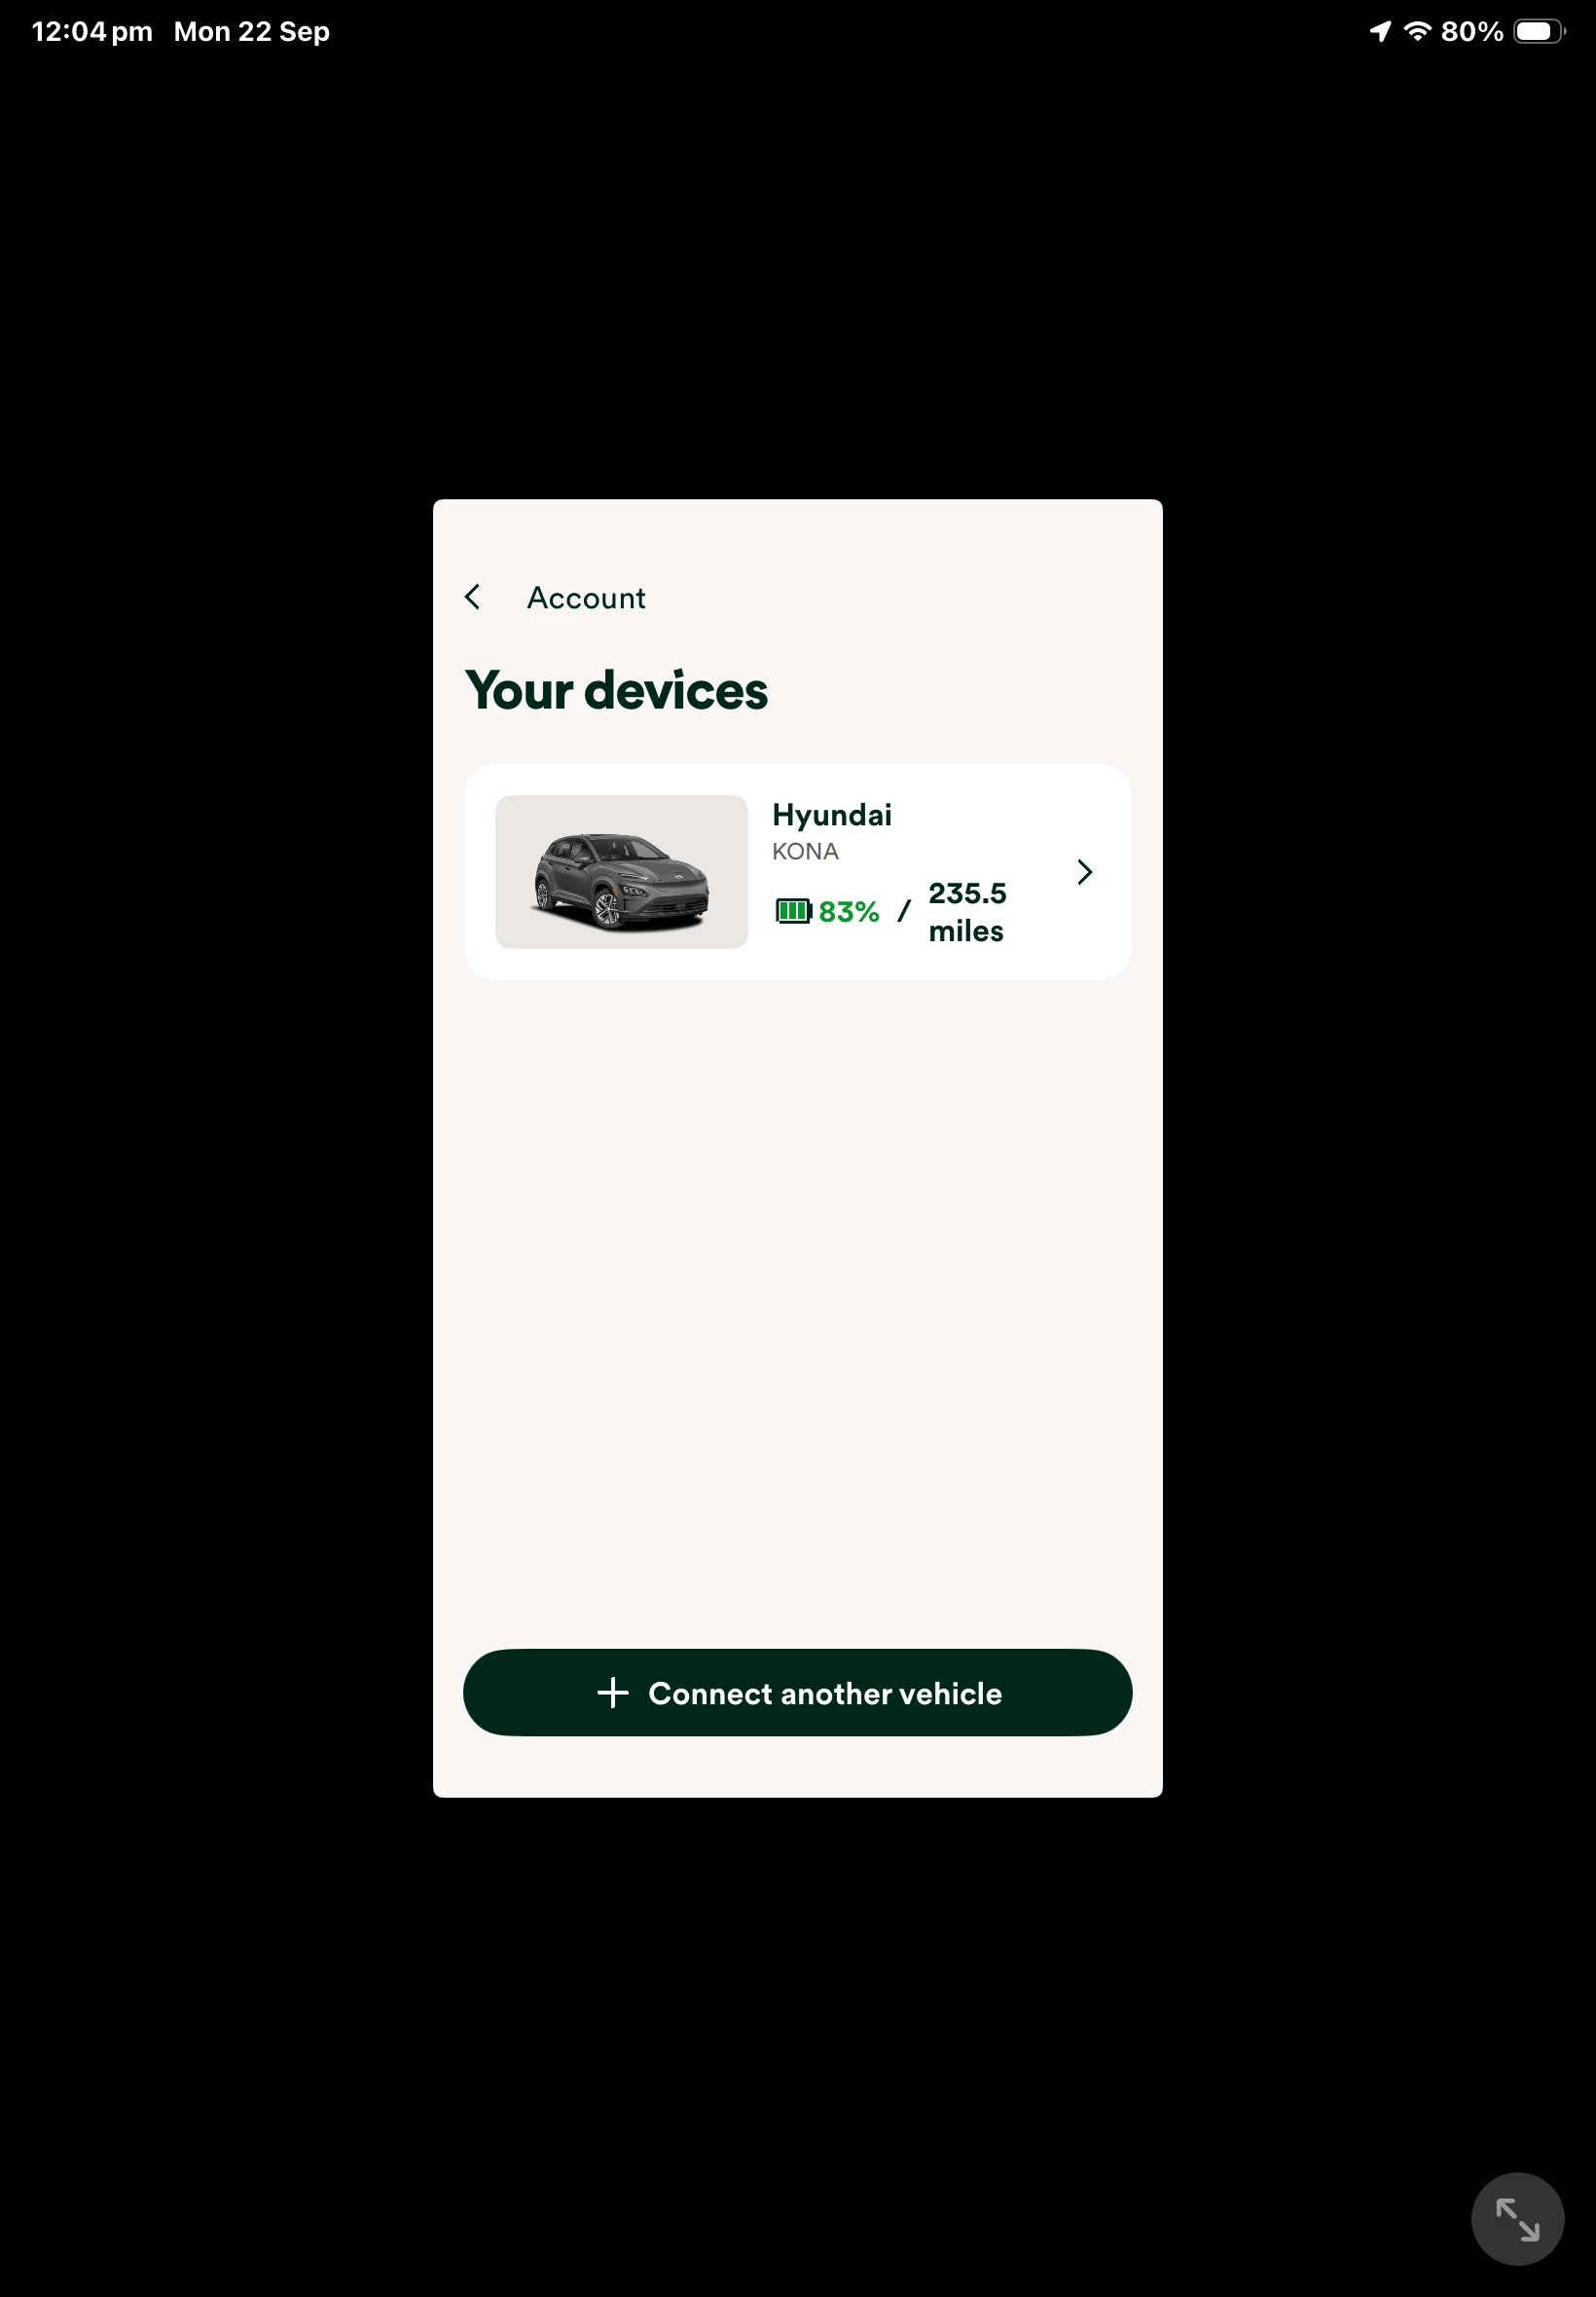Select the Hyundai vehicle name

[831, 816]
